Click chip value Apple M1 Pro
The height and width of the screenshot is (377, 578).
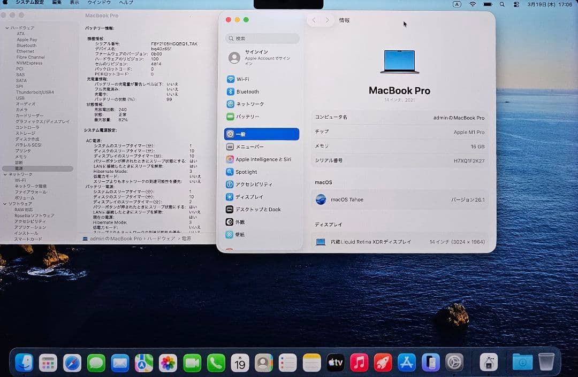pyautogui.click(x=469, y=132)
